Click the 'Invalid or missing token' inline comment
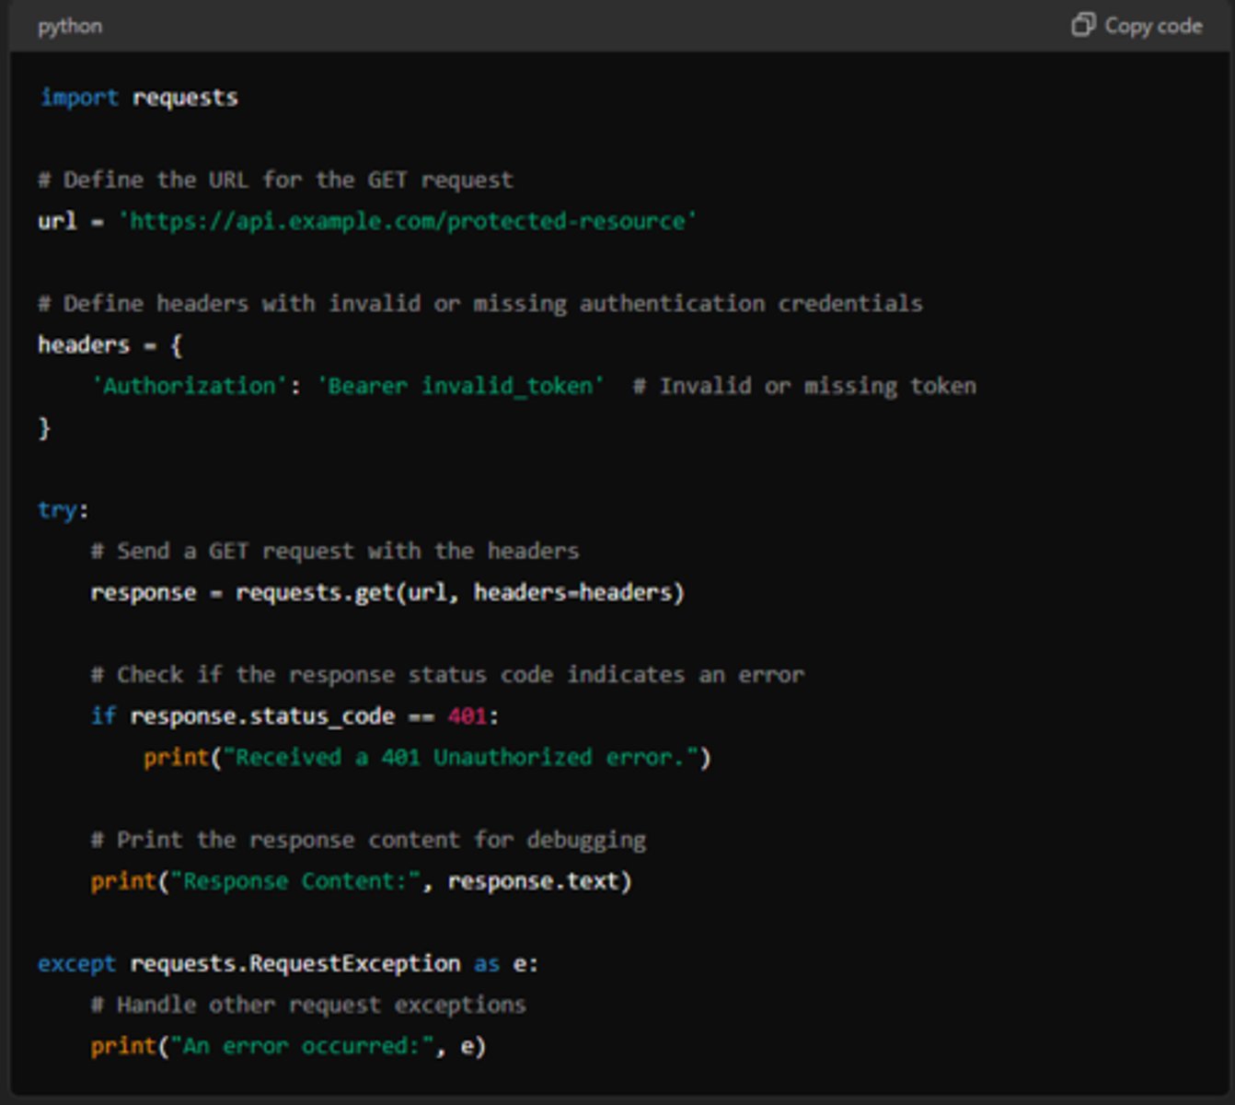Image resolution: width=1235 pixels, height=1105 pixels. (804, 386)
